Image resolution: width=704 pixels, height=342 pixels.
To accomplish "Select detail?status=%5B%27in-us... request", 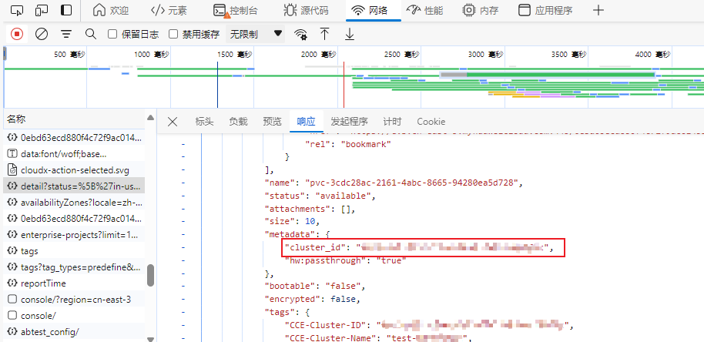I will (74, 186).
